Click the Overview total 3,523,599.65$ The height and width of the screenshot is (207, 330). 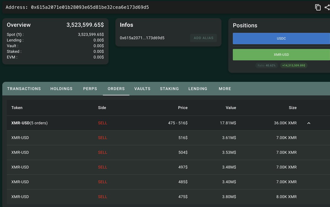pos(85,25)
